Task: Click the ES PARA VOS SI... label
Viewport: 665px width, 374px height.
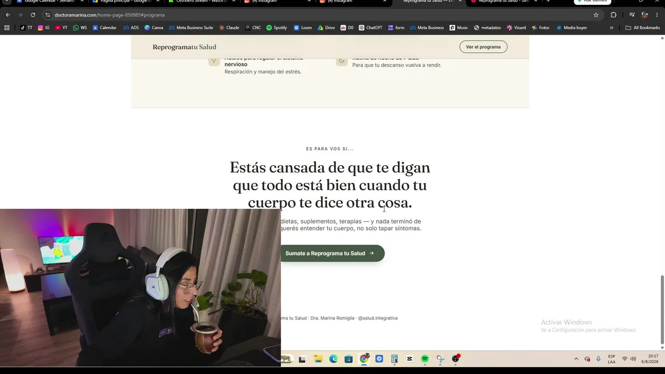Action: (x=330, y=149)
